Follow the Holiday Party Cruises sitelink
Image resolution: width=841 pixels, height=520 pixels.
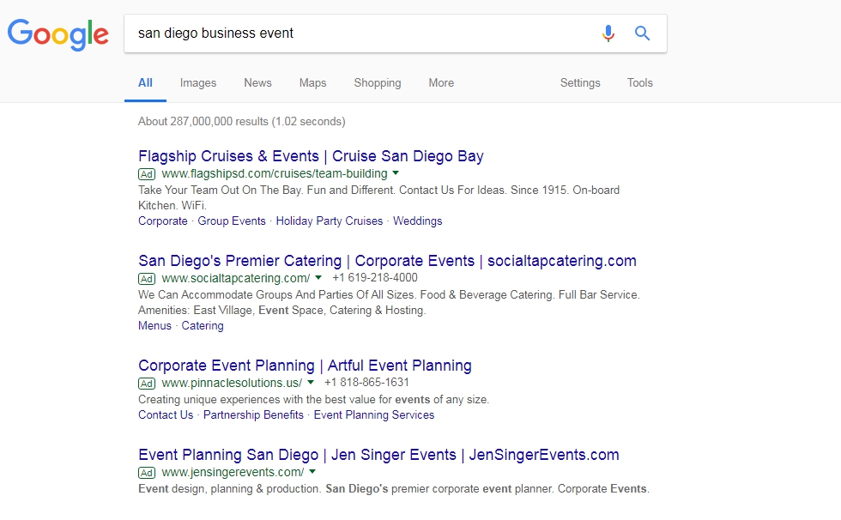pyautogui.click(x=330, y=221)
